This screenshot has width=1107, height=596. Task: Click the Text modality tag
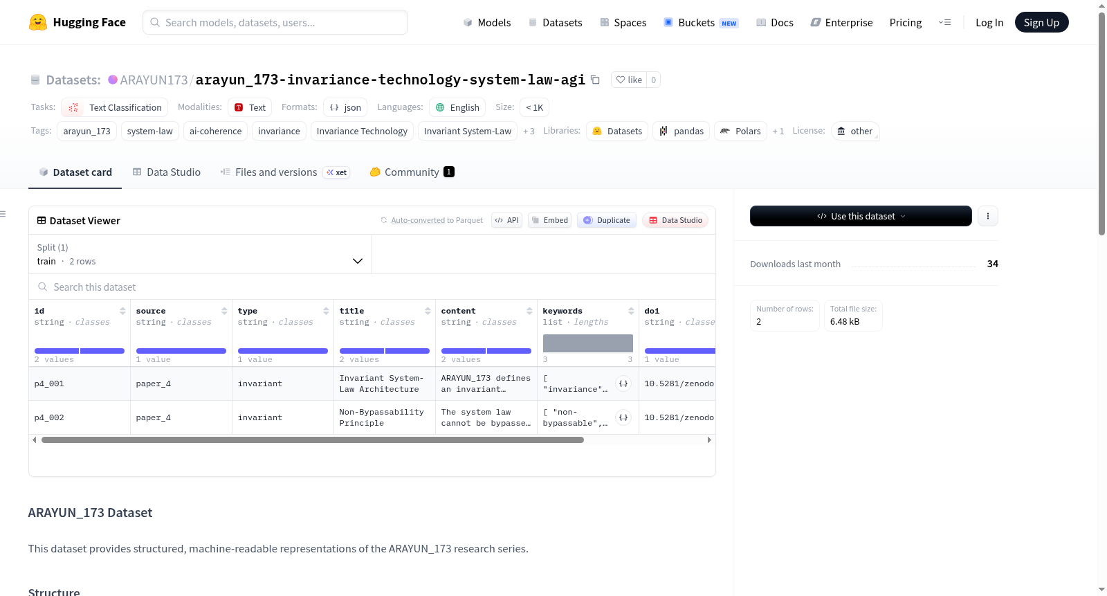[x=250, y=107]
